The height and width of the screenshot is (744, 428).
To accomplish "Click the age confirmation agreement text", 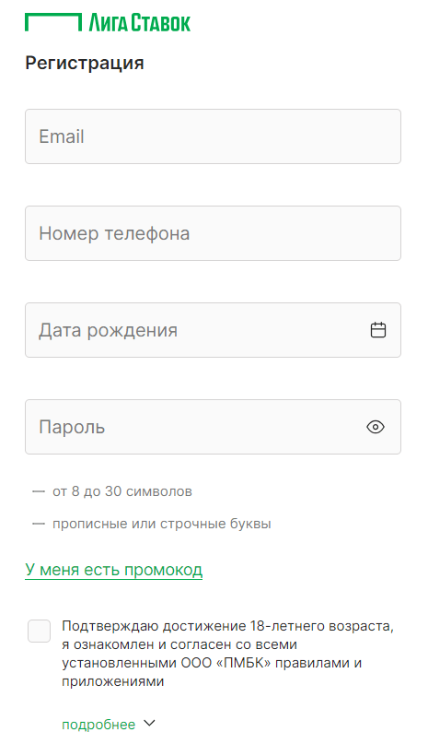I will coord(227,654).
